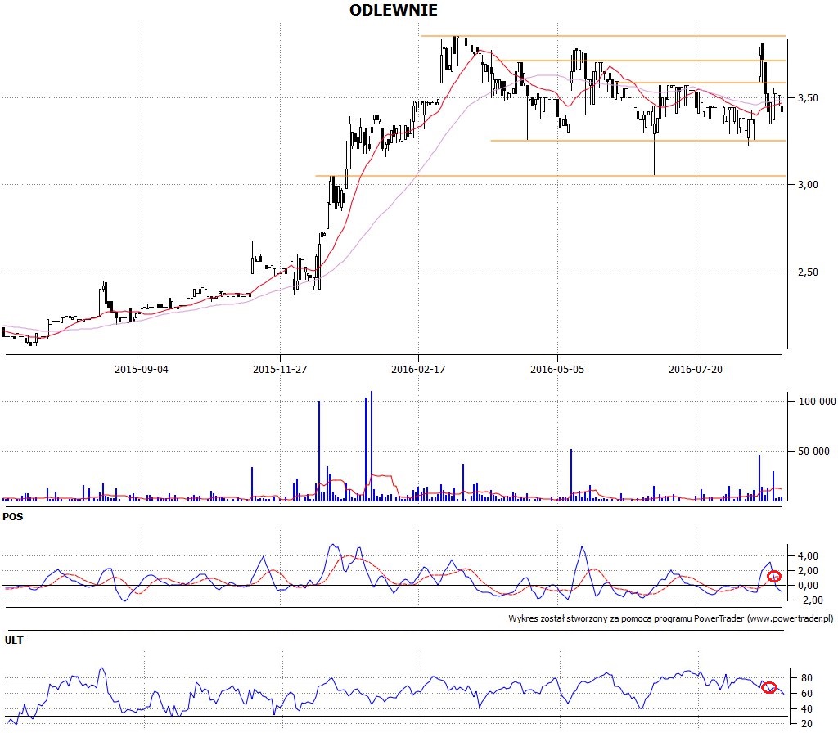The height and width of the screenshot is (733, 838).
Task: Click the 2,50 price axis label
Action: click(x=808, y=272)
